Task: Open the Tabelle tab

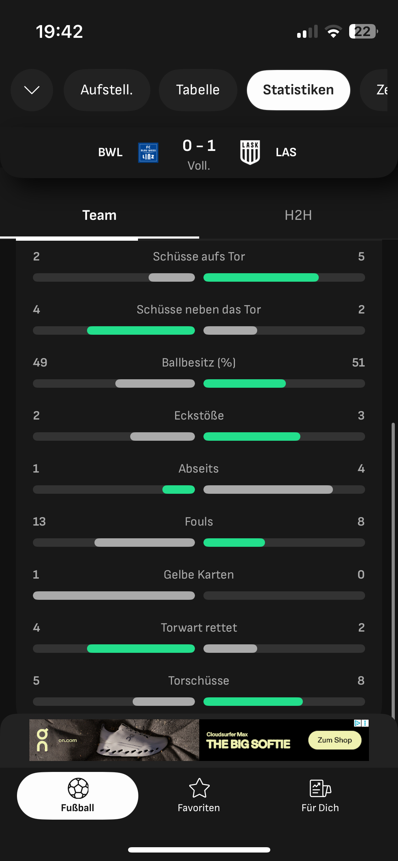Action: tap(198, 90)
